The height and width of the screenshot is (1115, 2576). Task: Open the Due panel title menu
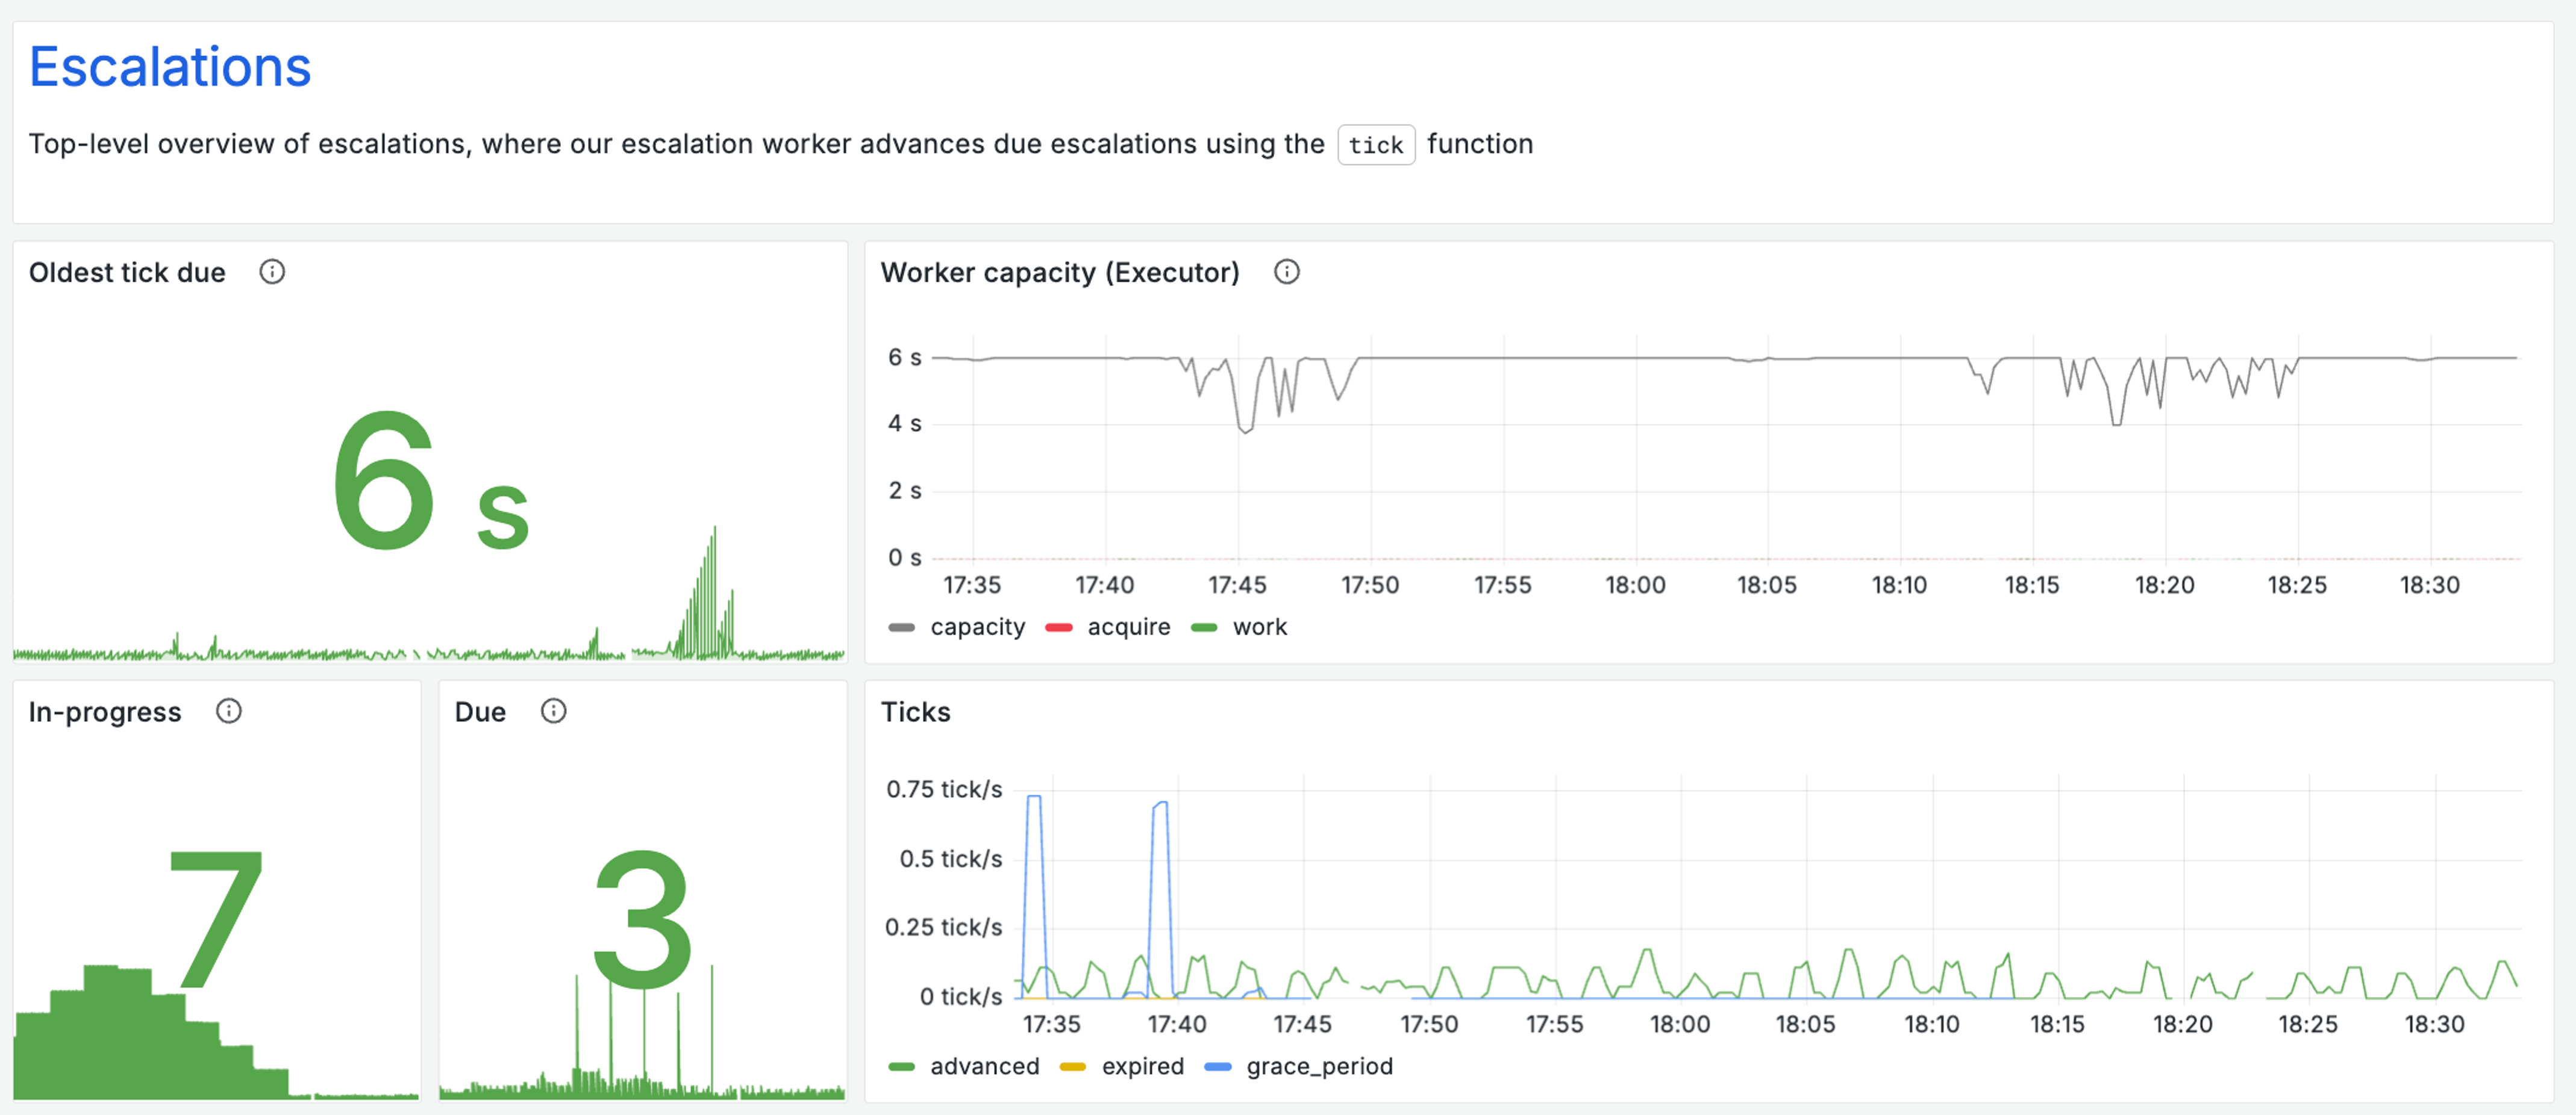coord(480,712)
